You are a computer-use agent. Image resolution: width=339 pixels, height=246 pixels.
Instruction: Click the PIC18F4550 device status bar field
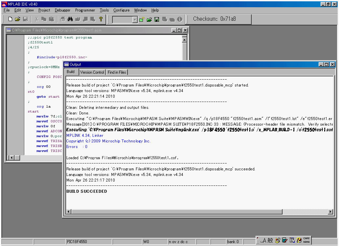(89, 242)
